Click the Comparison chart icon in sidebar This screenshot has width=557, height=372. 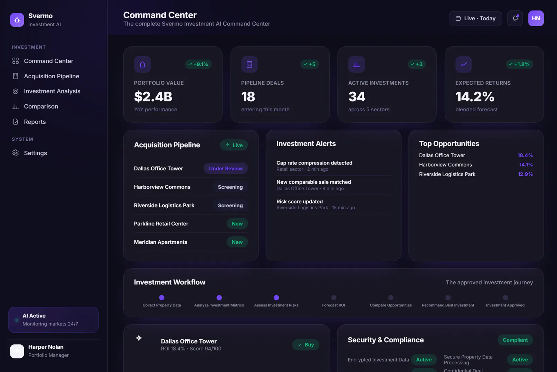click(16, 107)
